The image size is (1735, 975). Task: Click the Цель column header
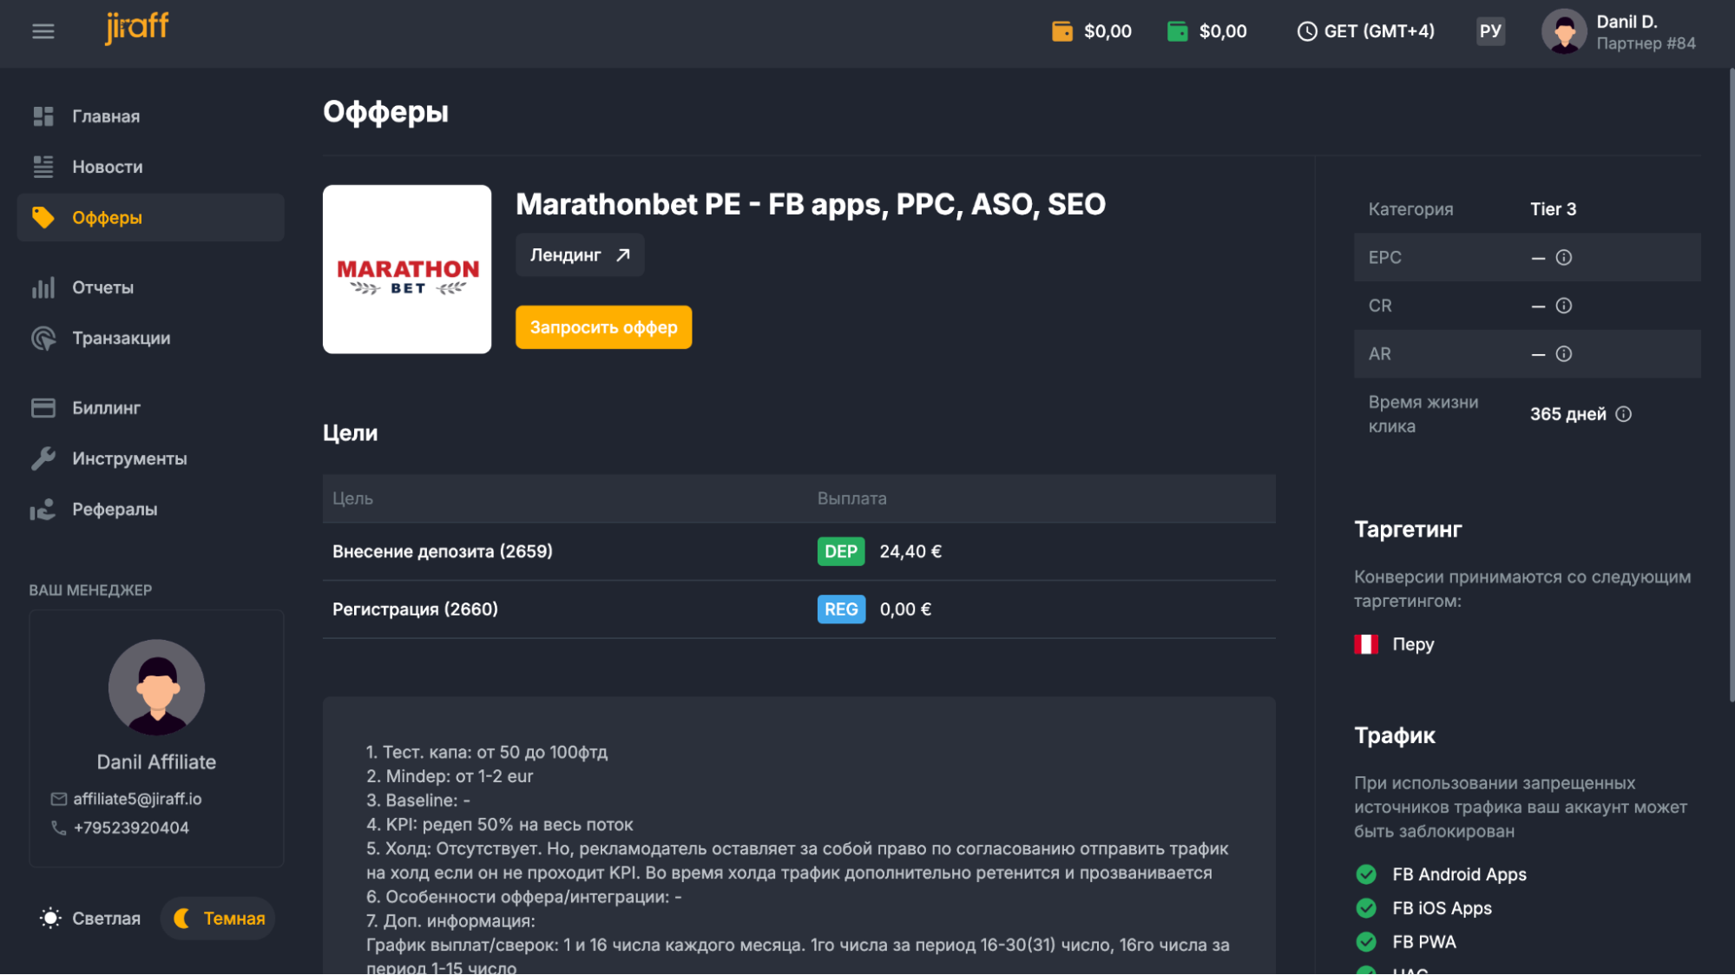[x=352, y=498]
